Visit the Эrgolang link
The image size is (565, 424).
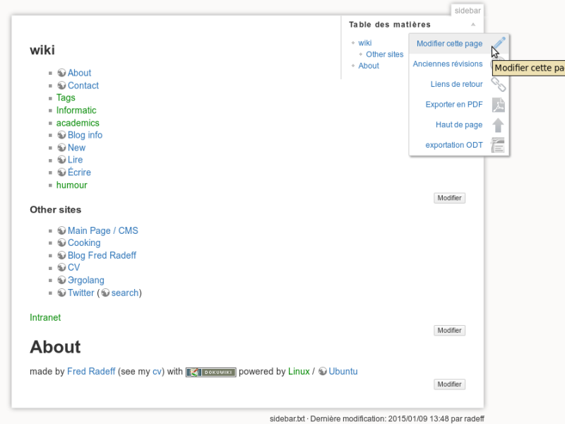(85, 280)
